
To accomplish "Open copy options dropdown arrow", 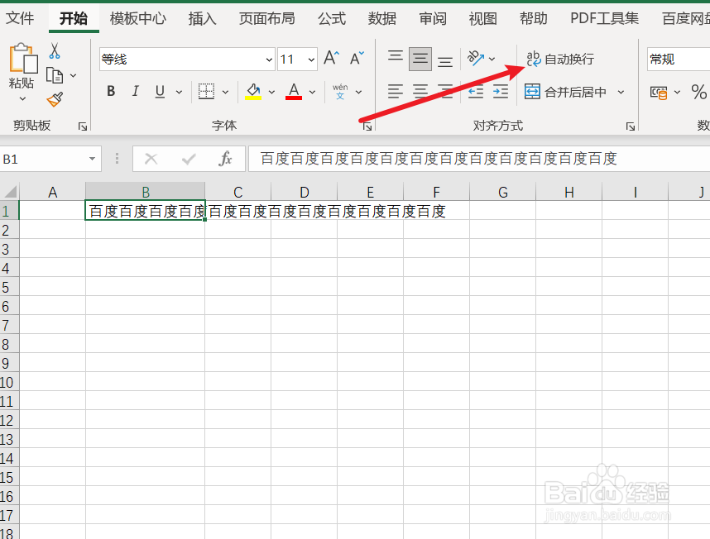I will (74, 75).
